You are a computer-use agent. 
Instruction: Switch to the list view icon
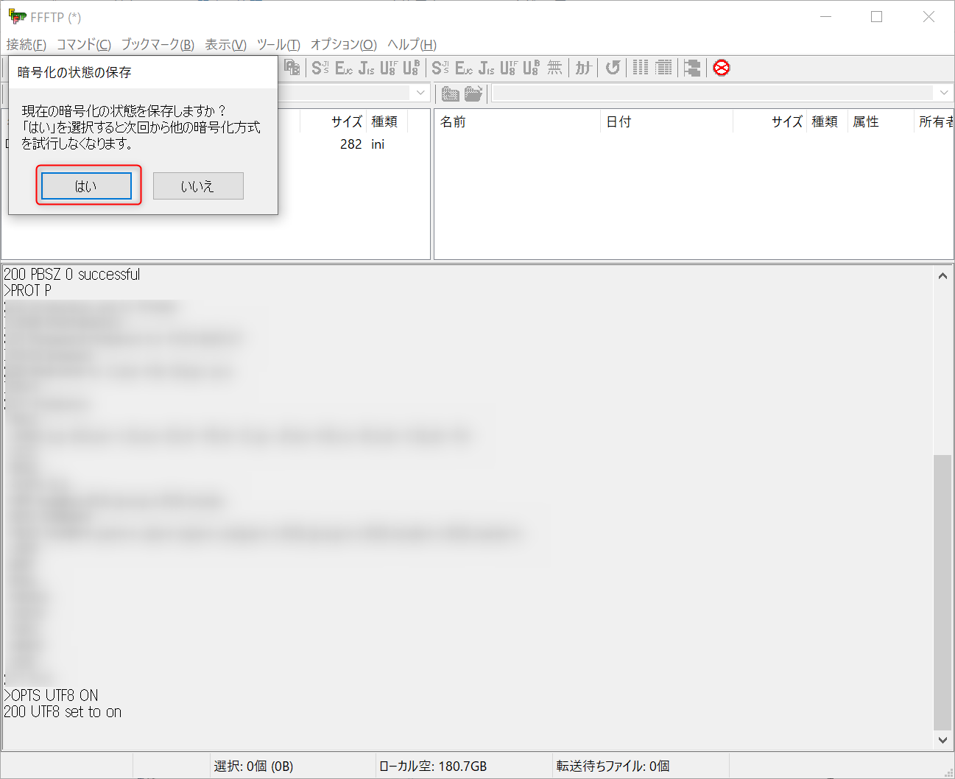(x=641, y=68)
